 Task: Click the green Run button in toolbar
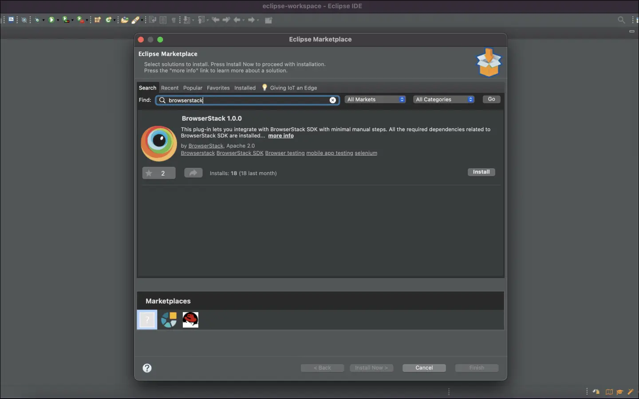(51, 20)
